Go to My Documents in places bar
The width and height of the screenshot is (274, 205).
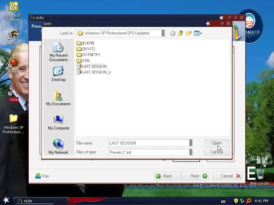(x=59, y=98)
